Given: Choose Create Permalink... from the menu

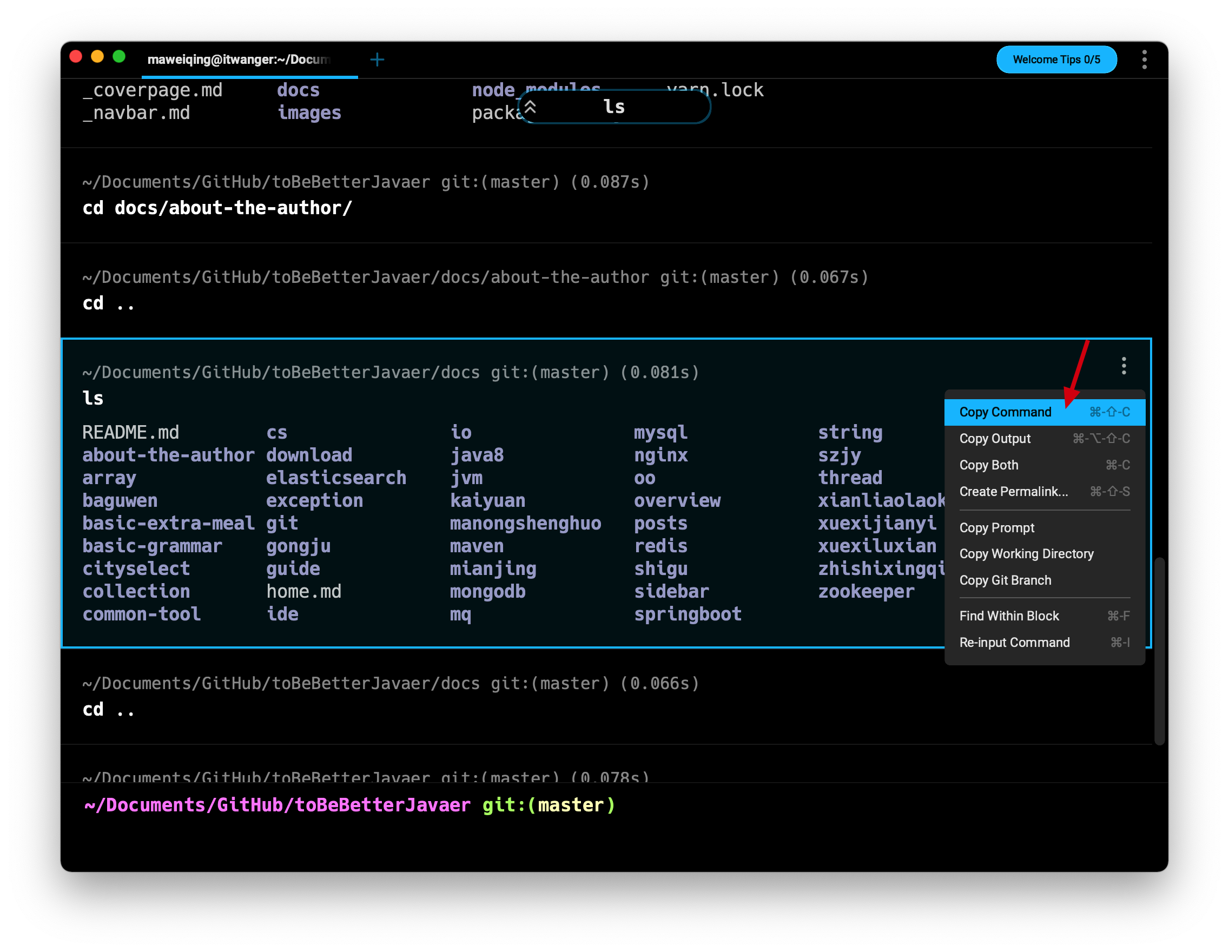Looking at the screenshot, I should coord(1013,491).
